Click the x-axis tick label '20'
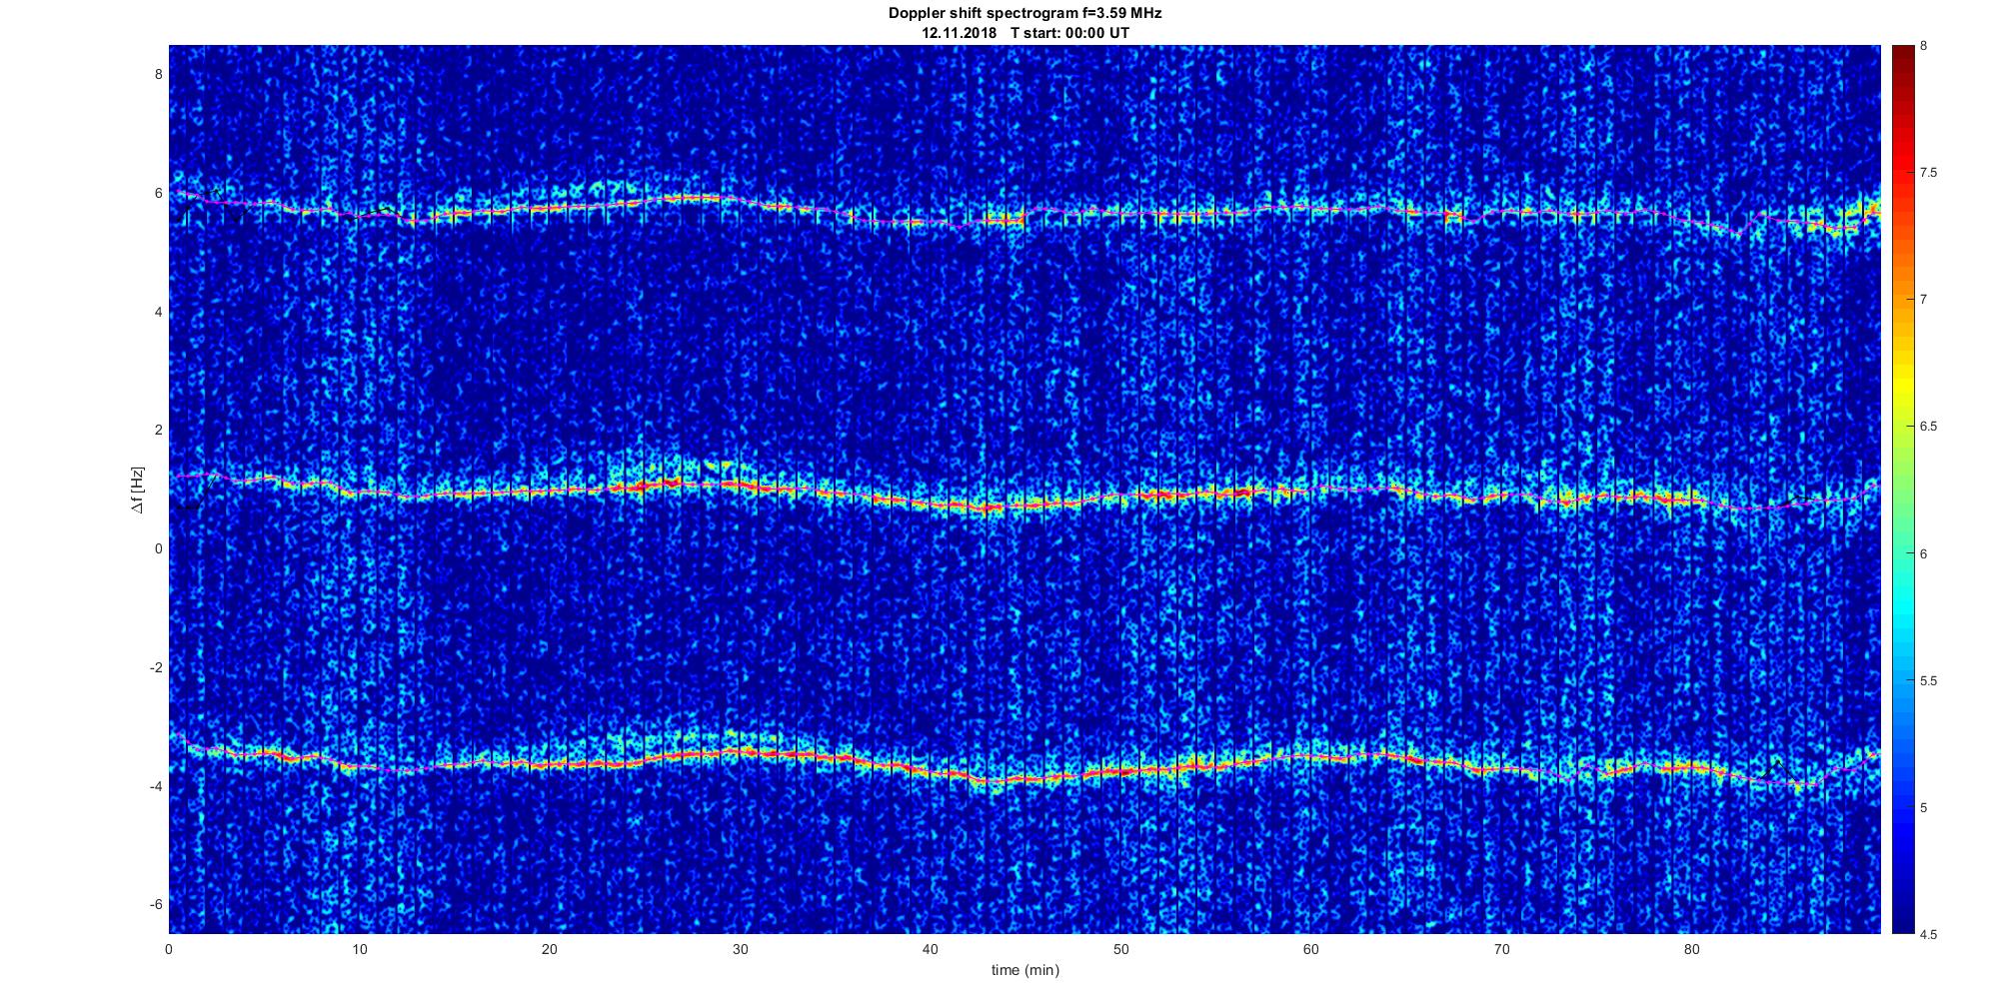The width and height of the screenshot is (1999, 1002). point(549,949)
